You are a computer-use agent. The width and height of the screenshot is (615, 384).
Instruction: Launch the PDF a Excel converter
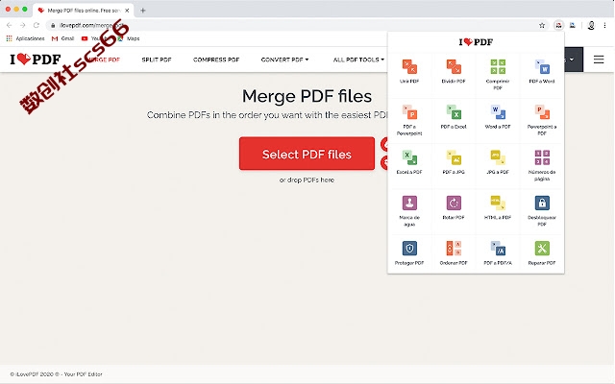(x=454, y=117)
